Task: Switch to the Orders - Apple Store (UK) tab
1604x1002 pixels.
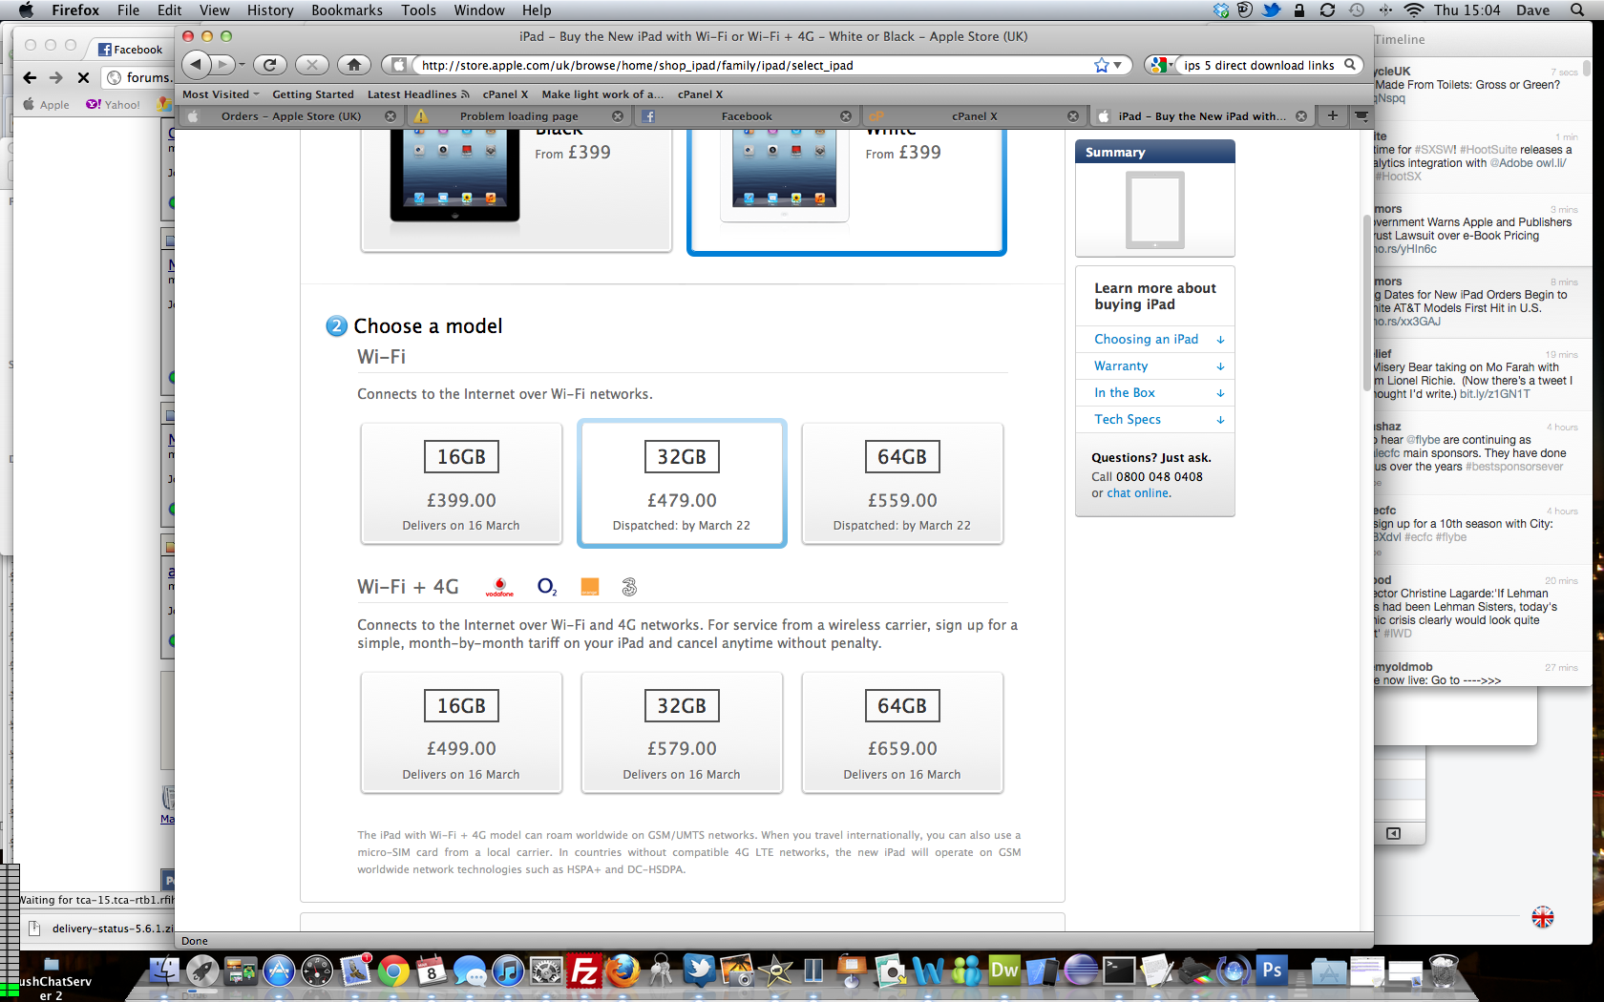Action: pos(291,116)
